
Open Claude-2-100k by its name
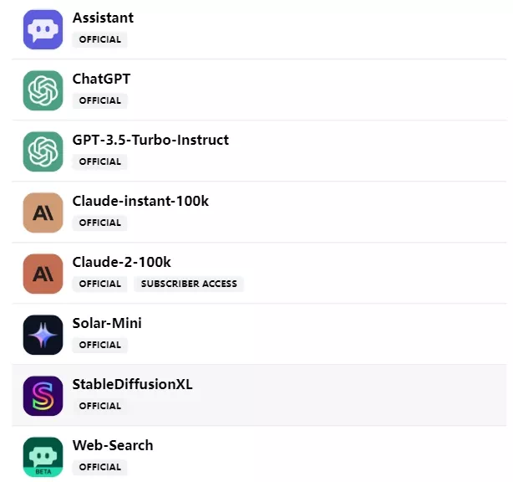122,262
